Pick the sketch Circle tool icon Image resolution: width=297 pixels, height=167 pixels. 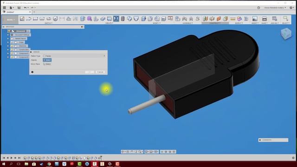pos(55,19)
